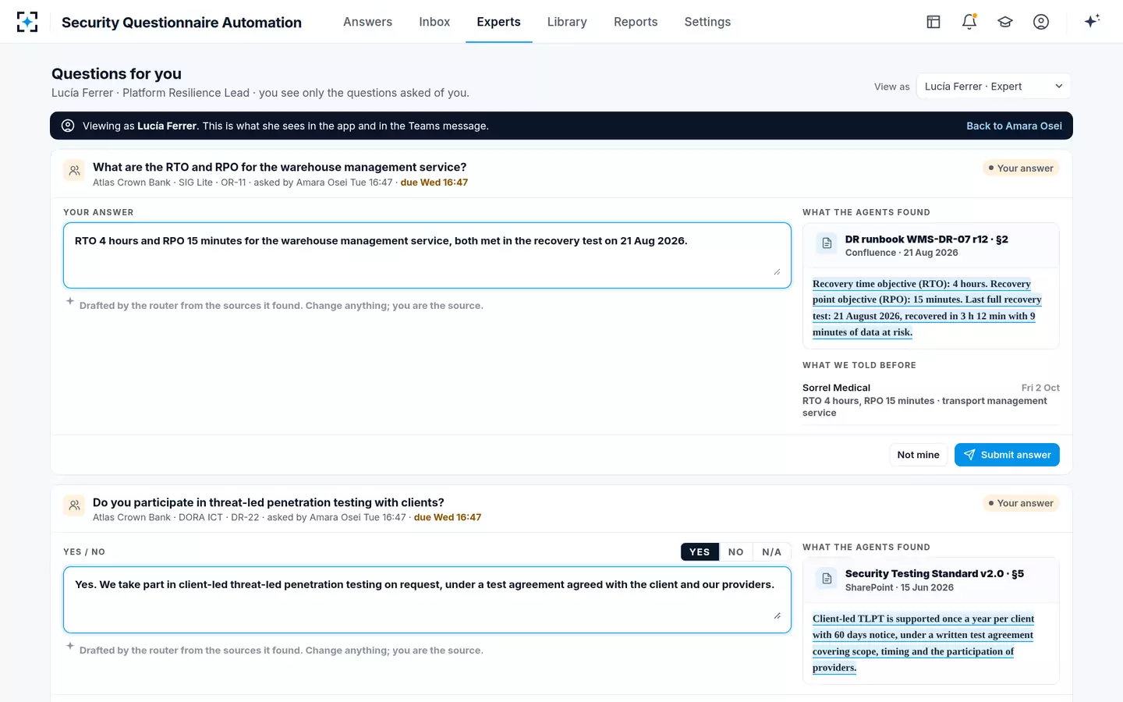This screenshot has width=1123, height=702.
Task: Mark the RTO question as Not mine
Action: 918,455
